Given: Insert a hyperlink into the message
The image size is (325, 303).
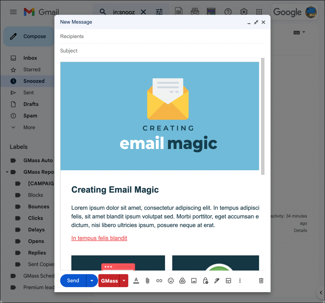Looking at the screenshot, I should (159, 281).
